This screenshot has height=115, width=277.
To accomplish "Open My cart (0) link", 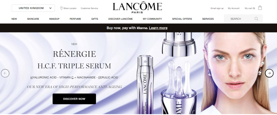I will click(x=250, y=8).
